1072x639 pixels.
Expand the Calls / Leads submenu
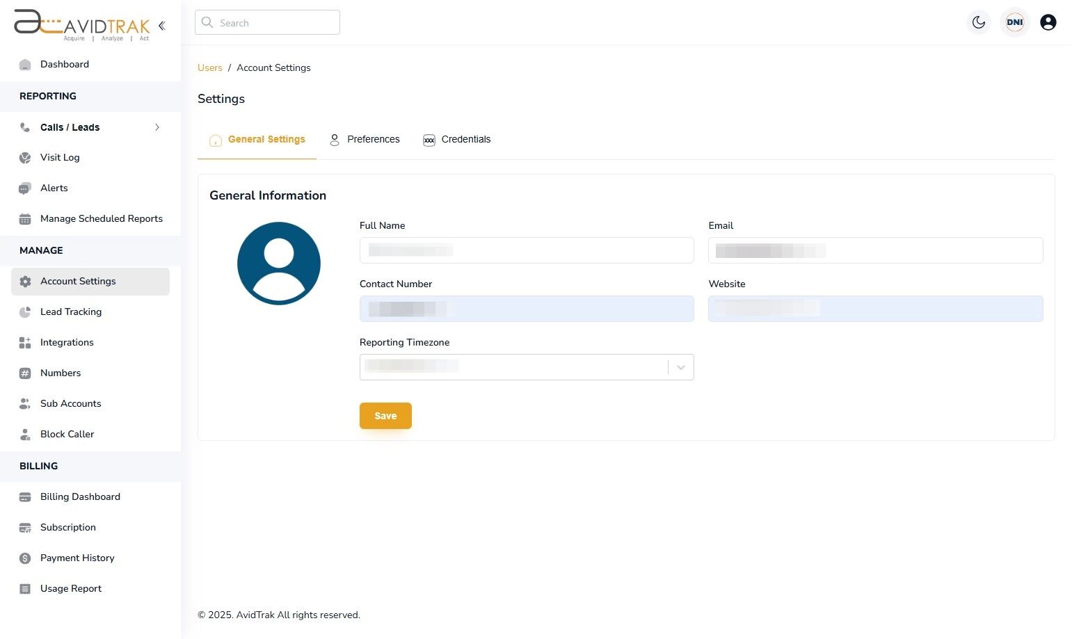157,127
